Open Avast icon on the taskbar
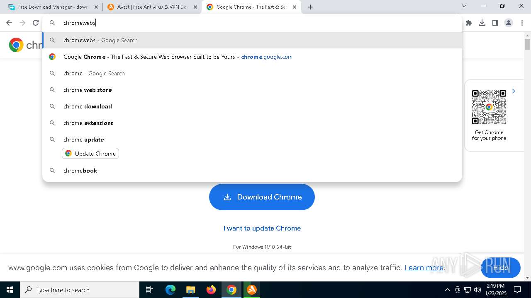Image resolution: width=531 pixels, height=298 pixels. [x=252, y=290]
